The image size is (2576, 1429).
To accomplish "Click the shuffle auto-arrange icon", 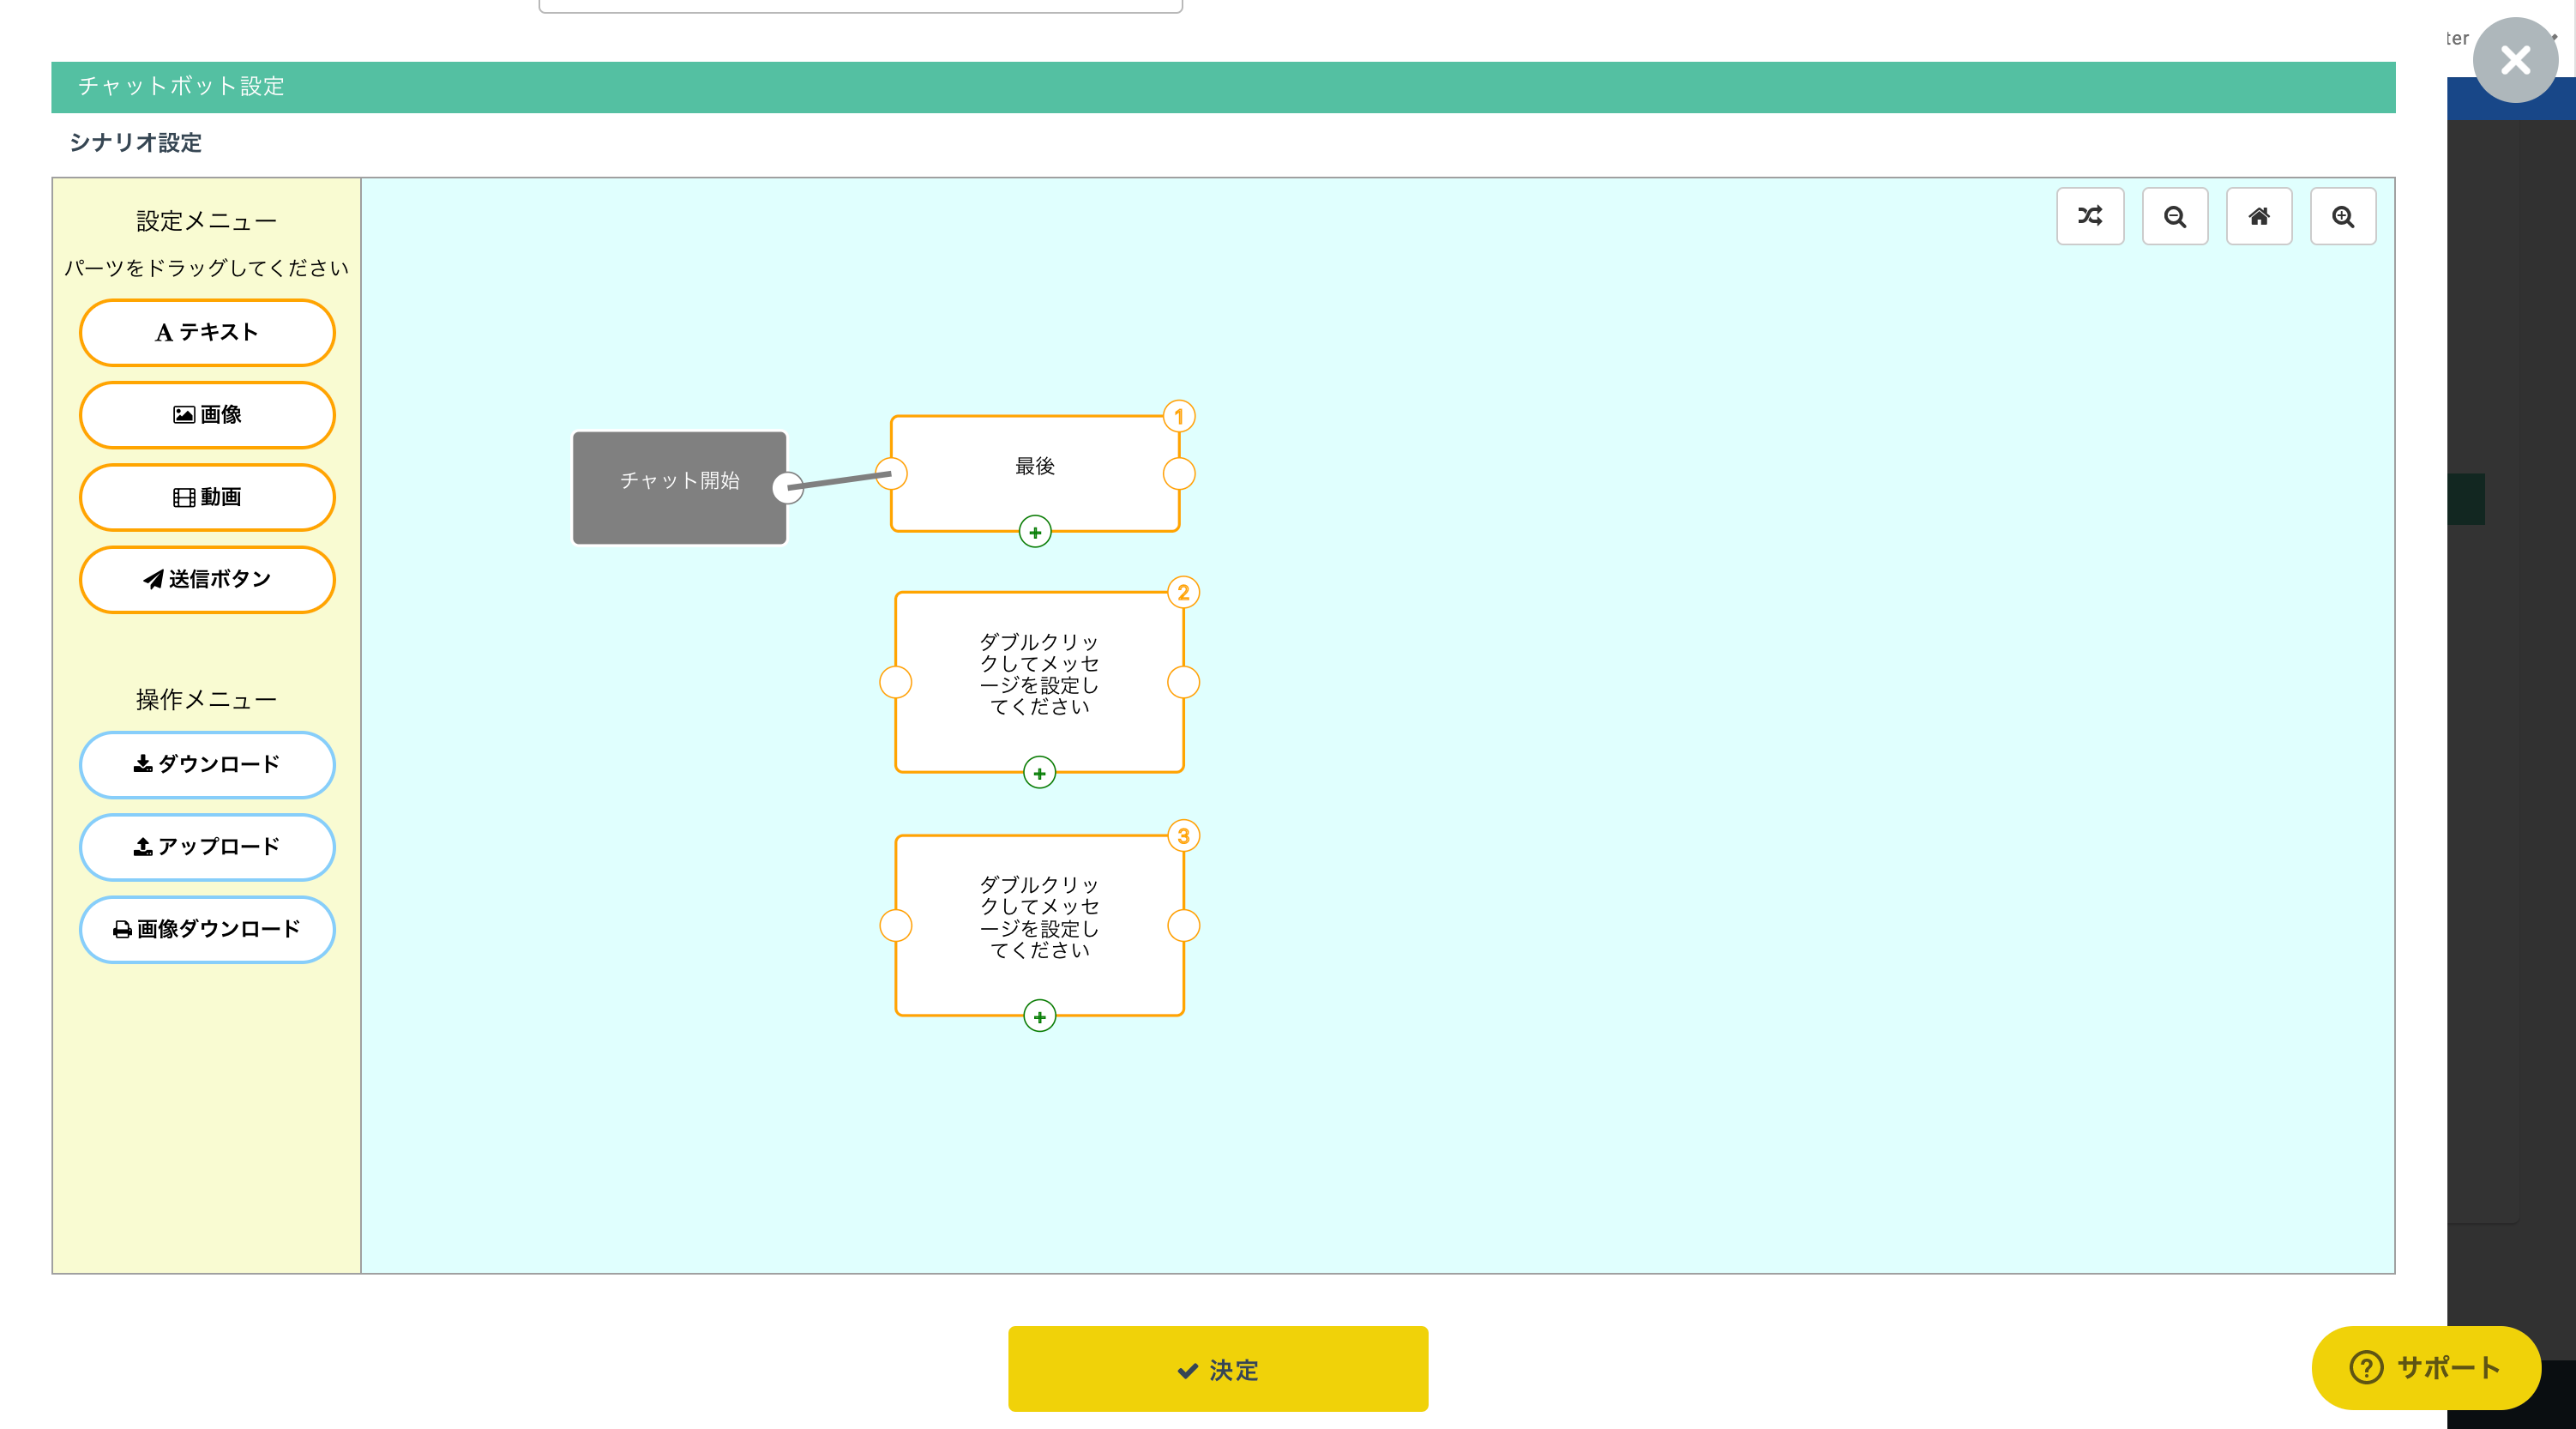I will pos(2089,216).
